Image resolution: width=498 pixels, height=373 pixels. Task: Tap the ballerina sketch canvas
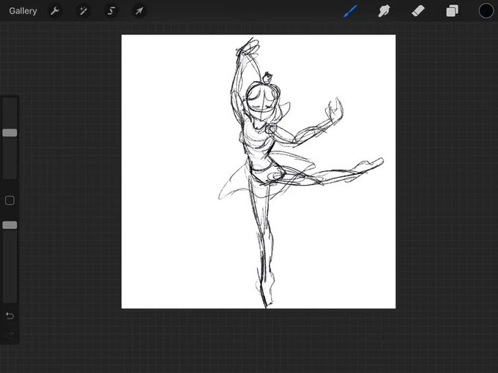coord(259,172)
